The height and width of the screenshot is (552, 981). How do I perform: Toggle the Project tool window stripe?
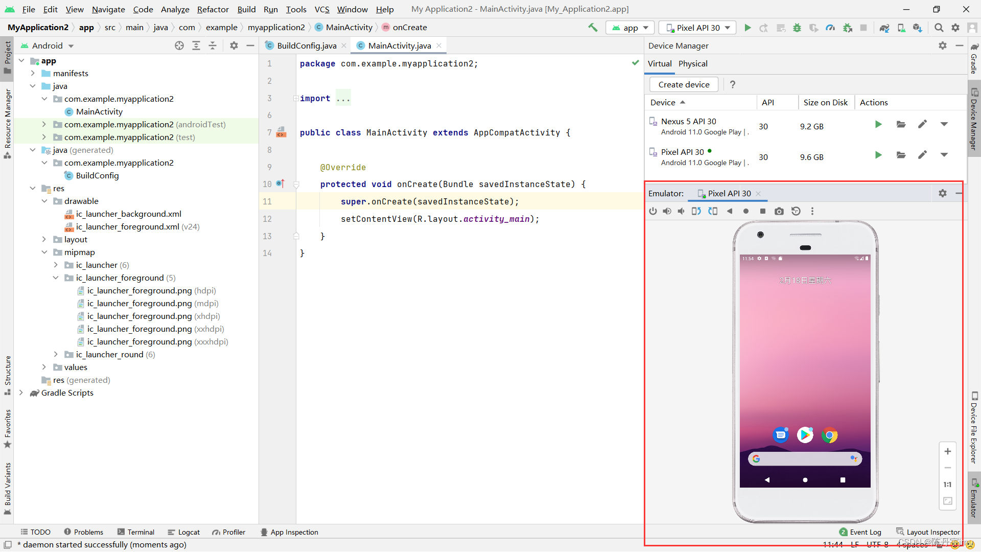[x=7, y=56]
